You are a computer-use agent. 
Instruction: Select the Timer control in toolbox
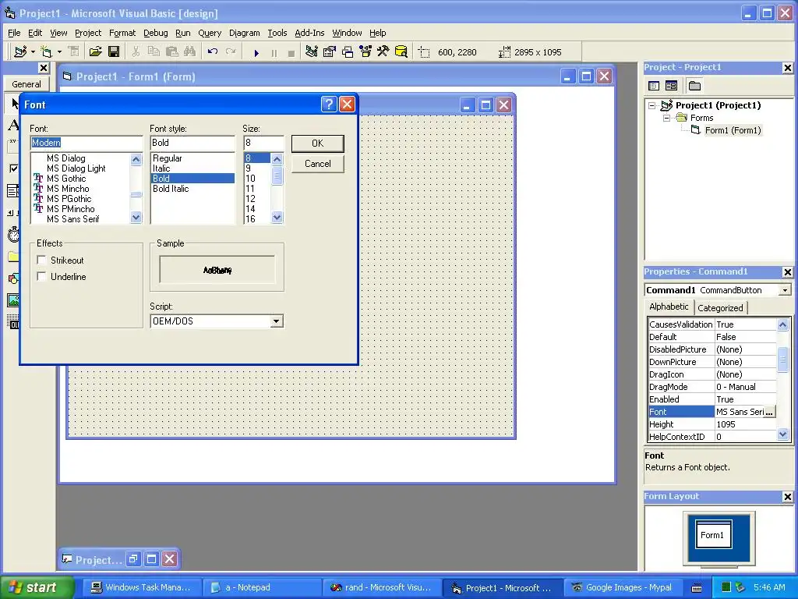(13, 234)
